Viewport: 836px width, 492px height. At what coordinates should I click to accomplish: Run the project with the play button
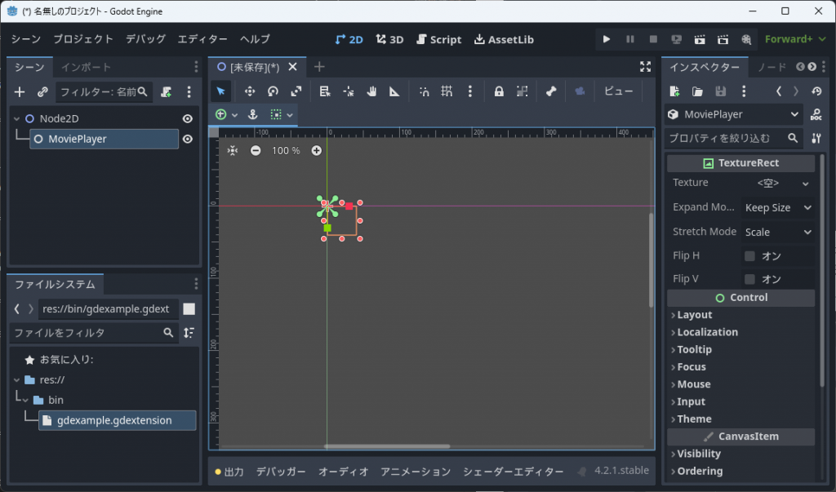point(607,39)
